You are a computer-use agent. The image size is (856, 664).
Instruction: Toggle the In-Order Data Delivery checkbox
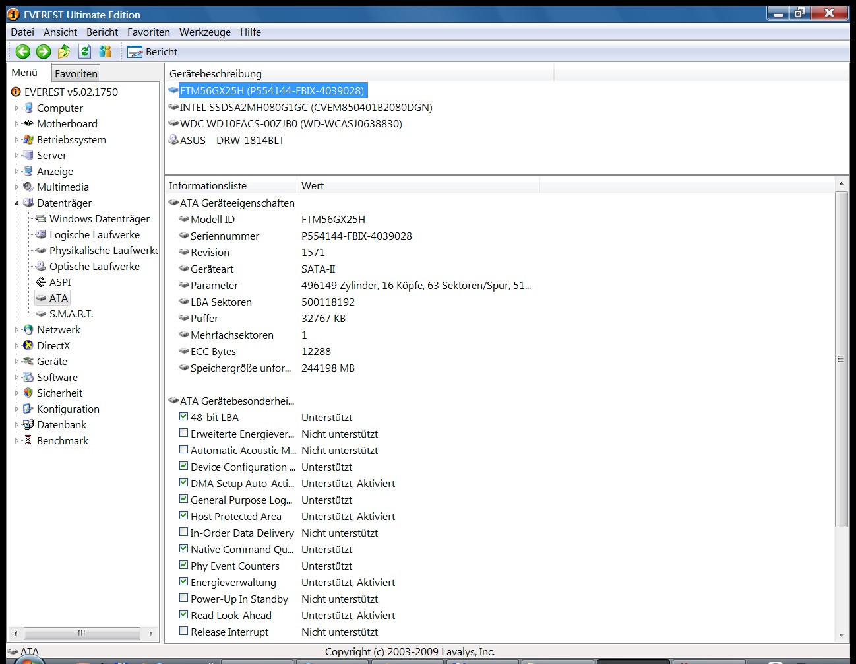[x=184, y=532]
